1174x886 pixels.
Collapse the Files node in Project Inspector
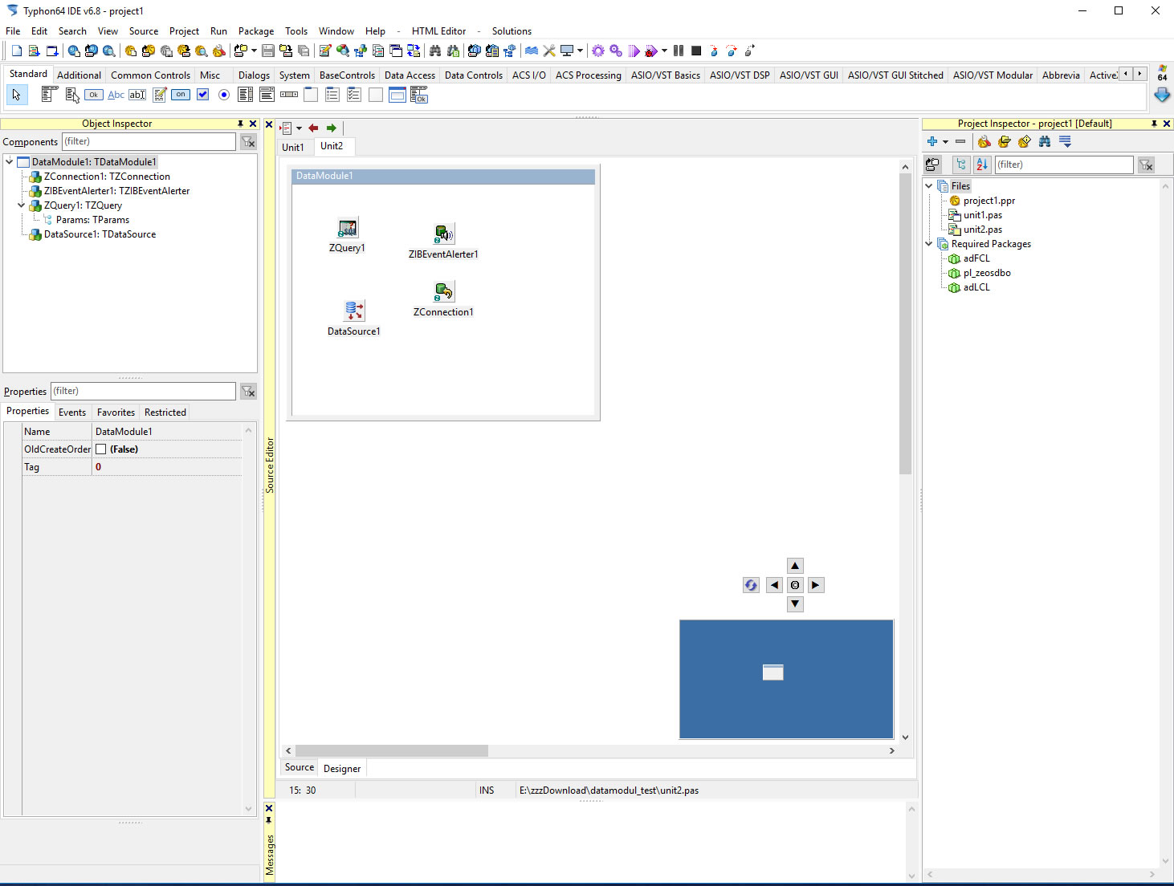pos(929,185)
